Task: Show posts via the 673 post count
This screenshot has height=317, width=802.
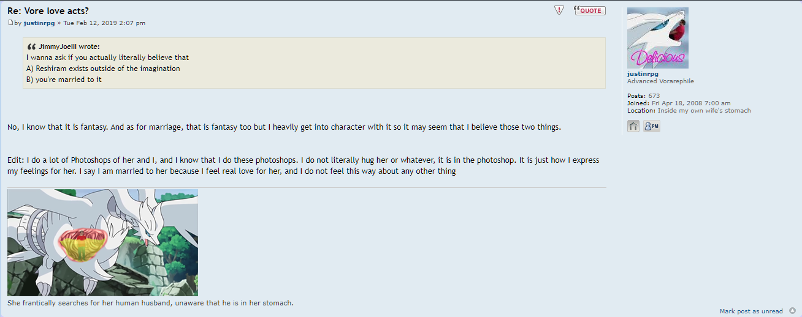Action: pos(654,96)
